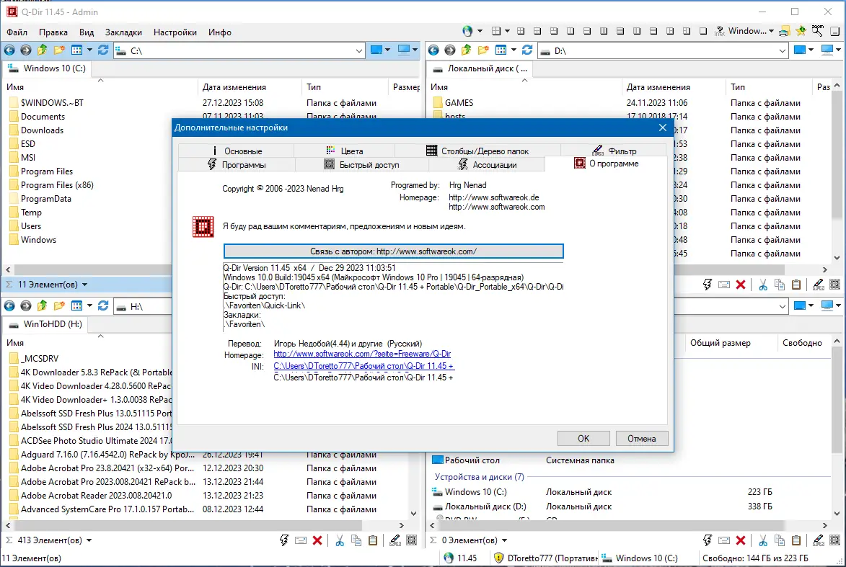Image resolution: width=846 pixels, height=567 pixels.
Task: Click paste clipboard in 413 Элемент(ов) bar
Action: [x=373, y=540]
